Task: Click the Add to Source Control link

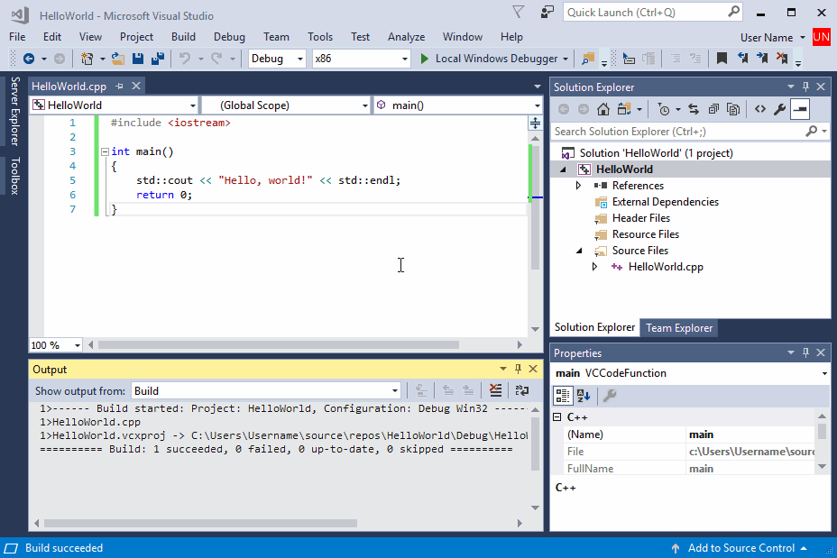Action: (x=741, y=547)
